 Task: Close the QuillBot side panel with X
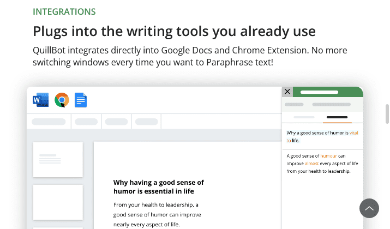287,92
